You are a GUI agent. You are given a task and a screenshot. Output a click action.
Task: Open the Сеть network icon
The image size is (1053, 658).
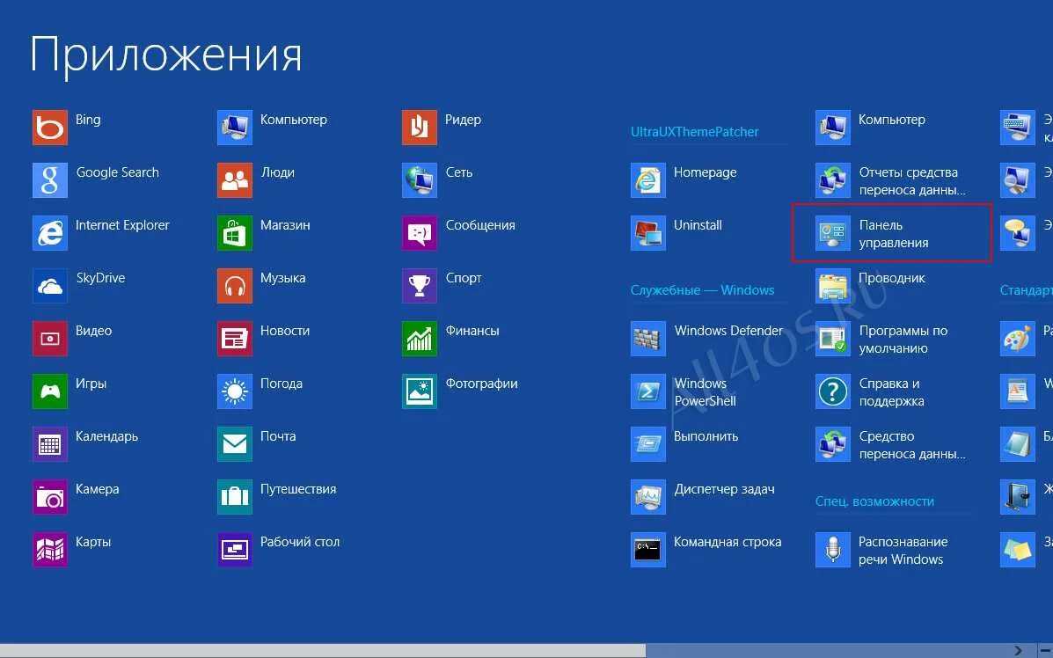pos(419,180)
